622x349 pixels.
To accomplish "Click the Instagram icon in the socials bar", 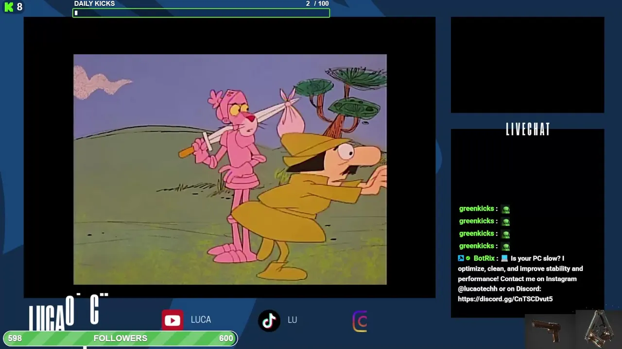I will click(x=360, y=321).
